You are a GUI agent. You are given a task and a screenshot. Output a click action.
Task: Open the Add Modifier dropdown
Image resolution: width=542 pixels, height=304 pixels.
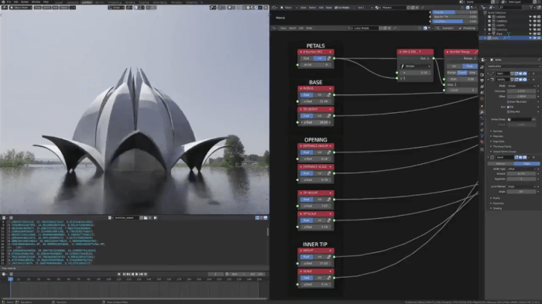tap(513, 67)
